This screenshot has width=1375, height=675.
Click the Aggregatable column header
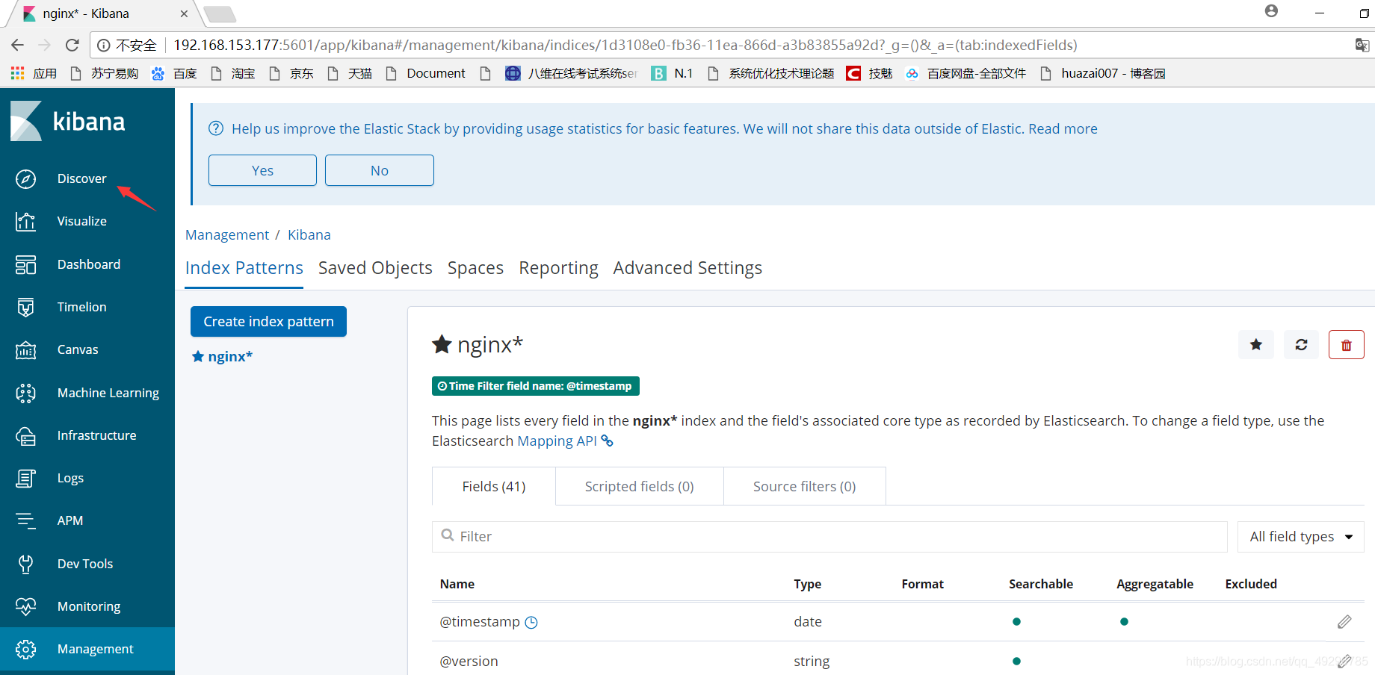tap(1155, 584)
